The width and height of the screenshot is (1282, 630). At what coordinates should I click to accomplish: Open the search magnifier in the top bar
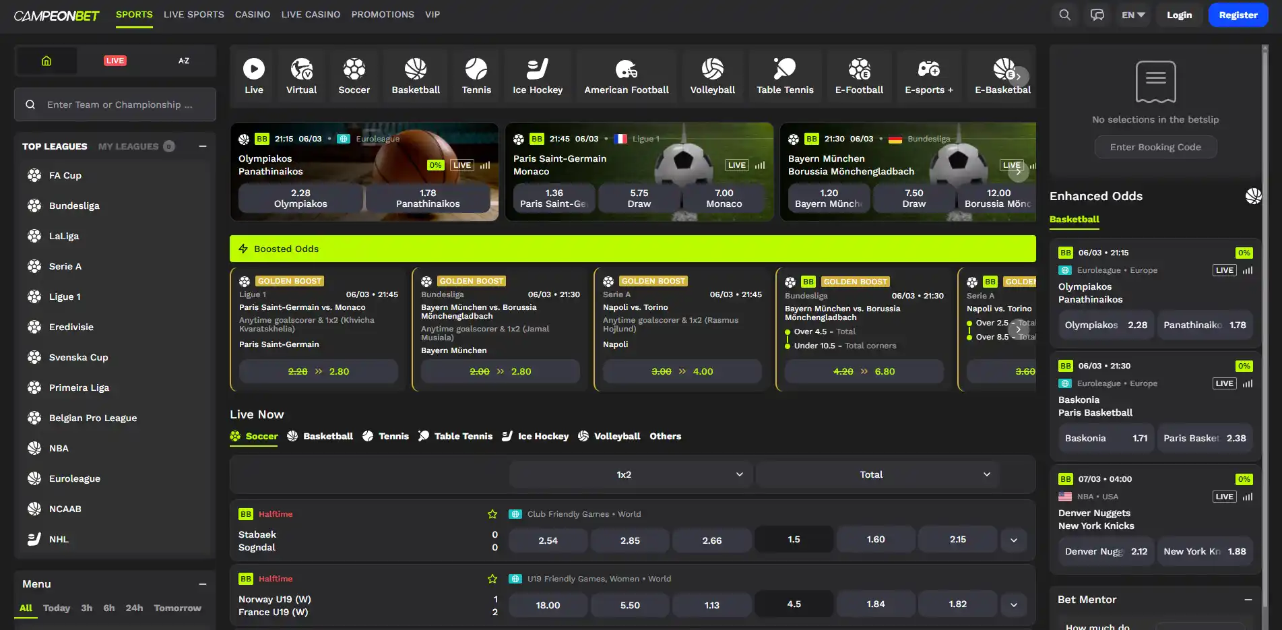[x=1064, y=15]
